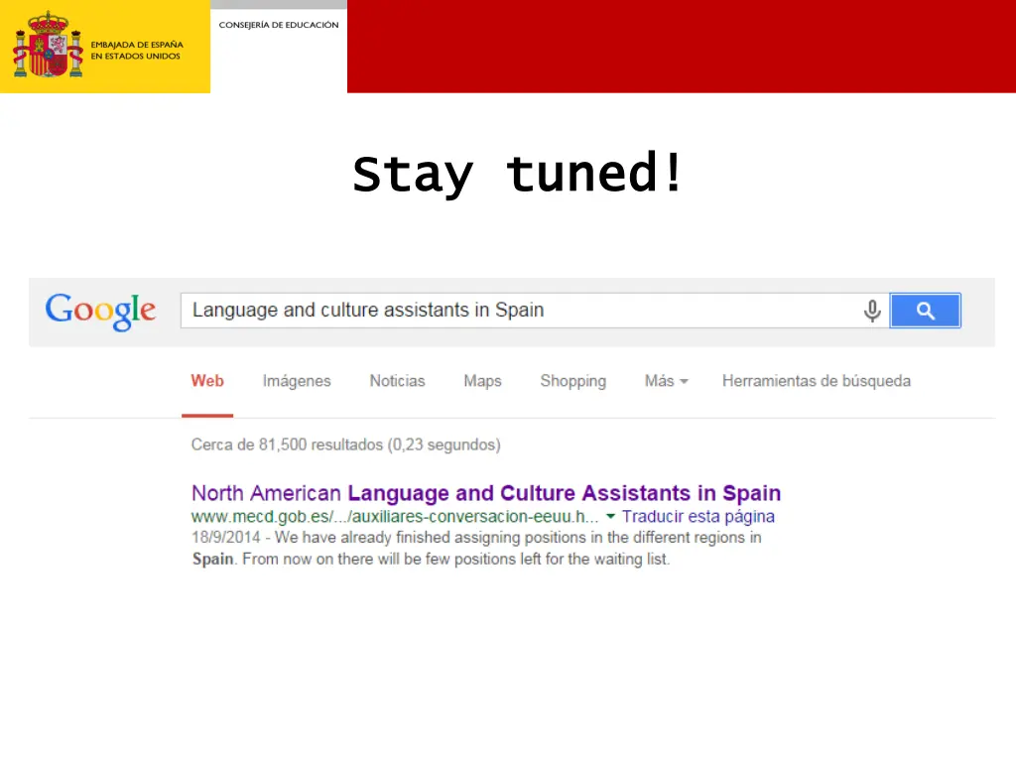Click the 'Stay tuned!' heading

[x=517, y=174]
